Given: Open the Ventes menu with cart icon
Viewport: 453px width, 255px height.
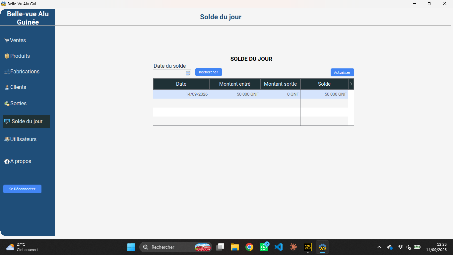Looking at the screenshot, I should pyautogui.click(x=15, y=40).
